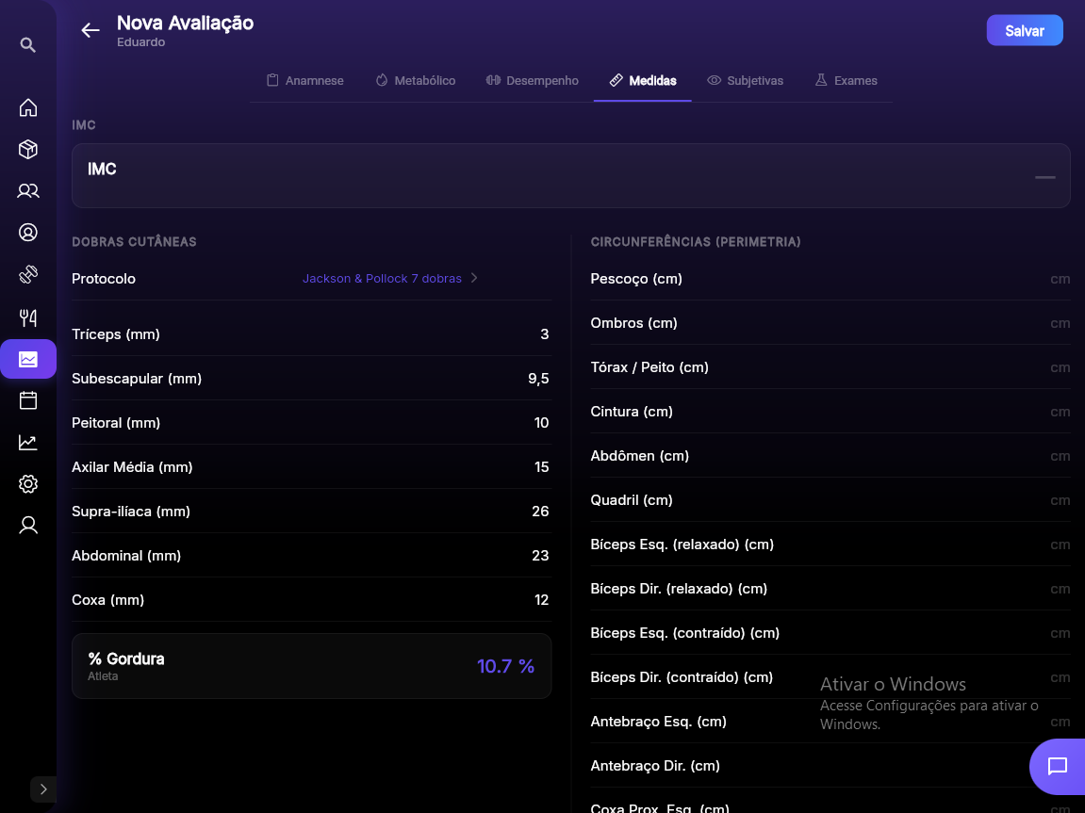This screenshot has height=813, width=1085.
Task: Edit the Abdominal (mm) value 23
Action: [x=540, y=556]
